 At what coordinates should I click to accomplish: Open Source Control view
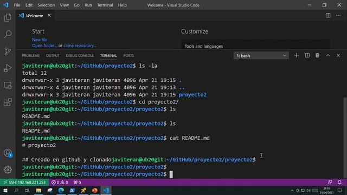click(8, 51)
